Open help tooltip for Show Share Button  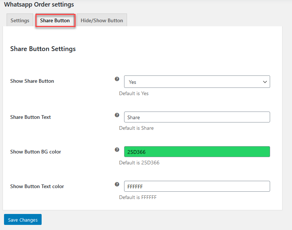point(117,79)
